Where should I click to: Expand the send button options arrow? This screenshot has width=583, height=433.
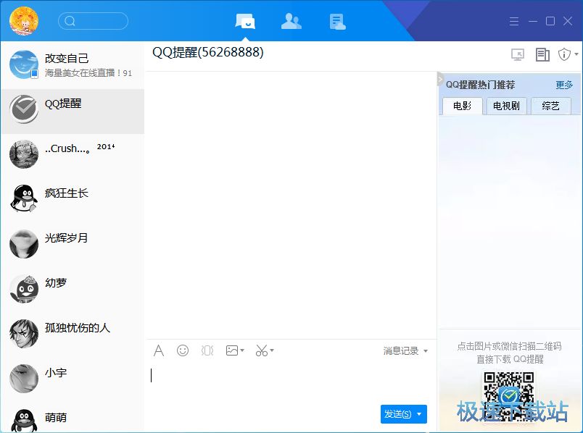(x=420, y=414)
